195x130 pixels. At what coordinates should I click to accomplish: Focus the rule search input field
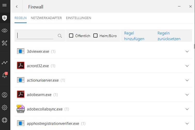35,36
